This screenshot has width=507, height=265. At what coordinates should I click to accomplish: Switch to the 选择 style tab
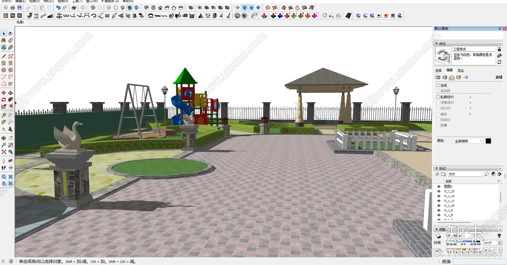click(x=438, y=70)
